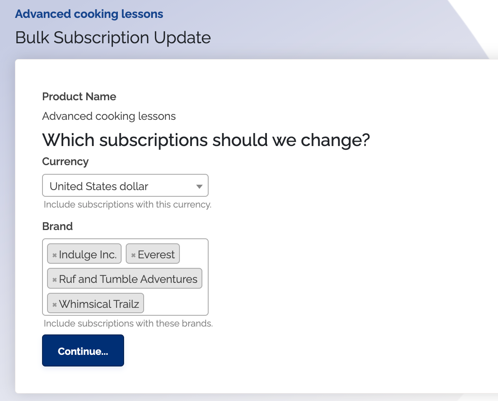498x401 pixels.
Task: Click the Bulk Subscription Update page title
Action: 113,37
